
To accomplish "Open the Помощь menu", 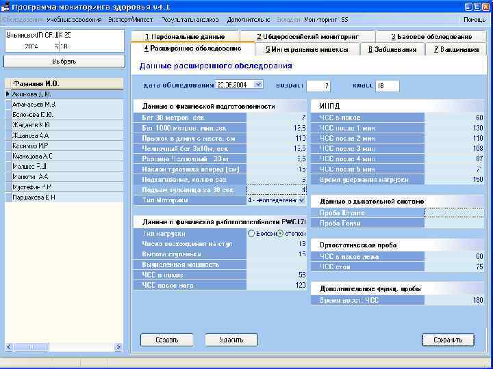I will [x=475, y=19].
